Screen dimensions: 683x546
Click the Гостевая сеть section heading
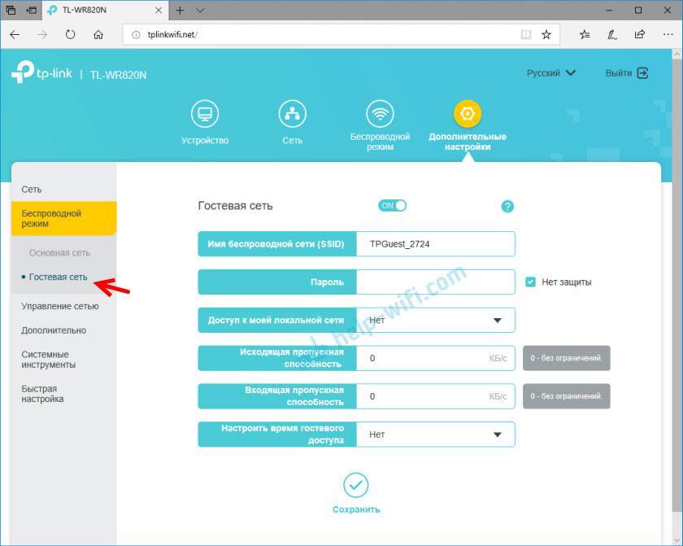[x=235, y=206]
